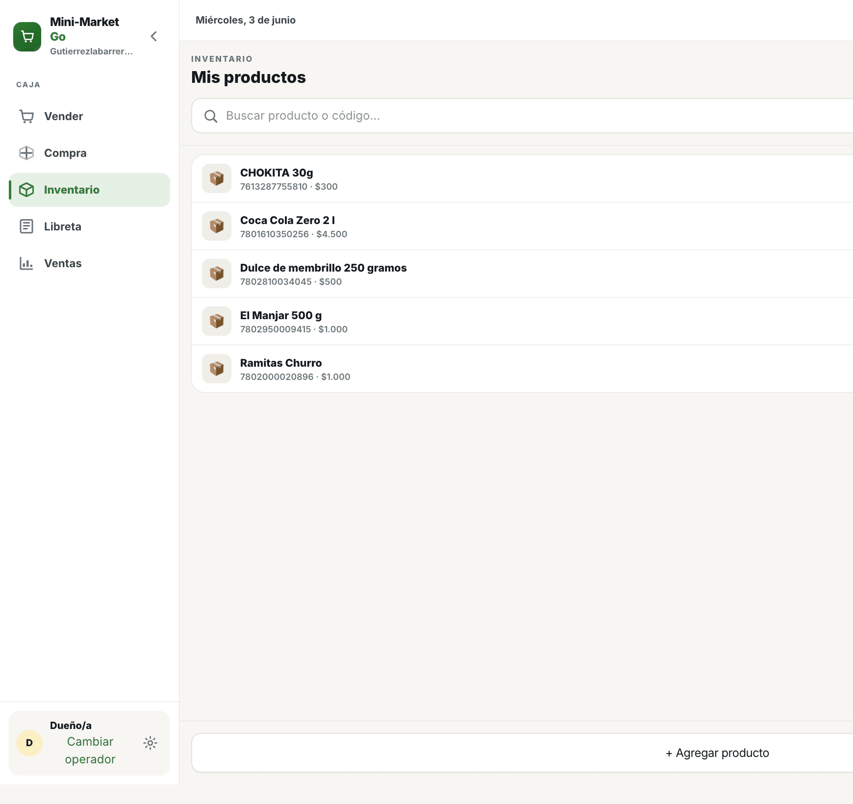
Task: Open the Ramitas Churro product
Action: tap(522, 369)
